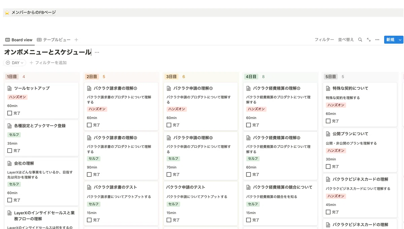Click the page icon on バクラク経費精算の理解① card
The width and height of the screenshot is (404, 229).
[248, 88]
